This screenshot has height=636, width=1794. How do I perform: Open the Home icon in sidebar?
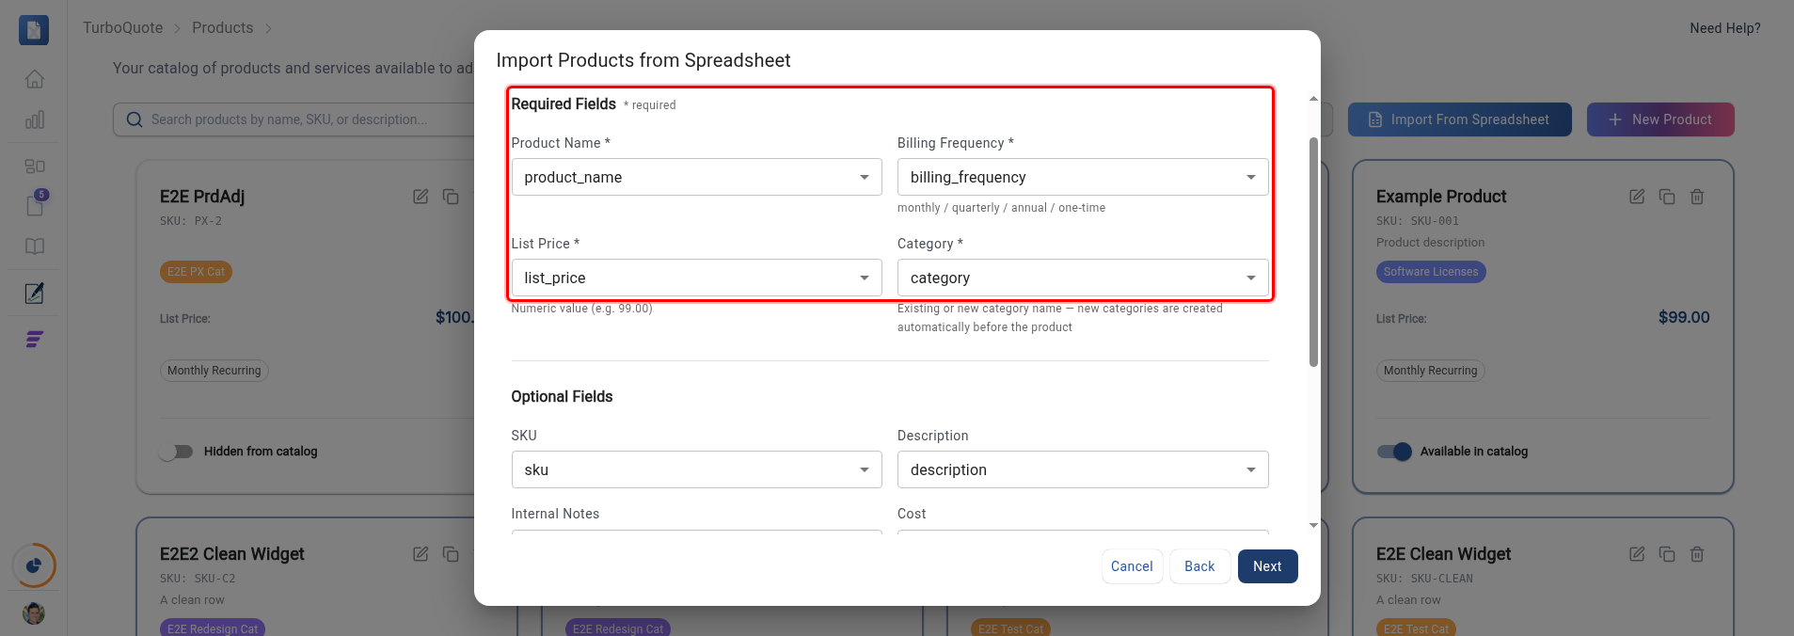(x=35, y=79)
